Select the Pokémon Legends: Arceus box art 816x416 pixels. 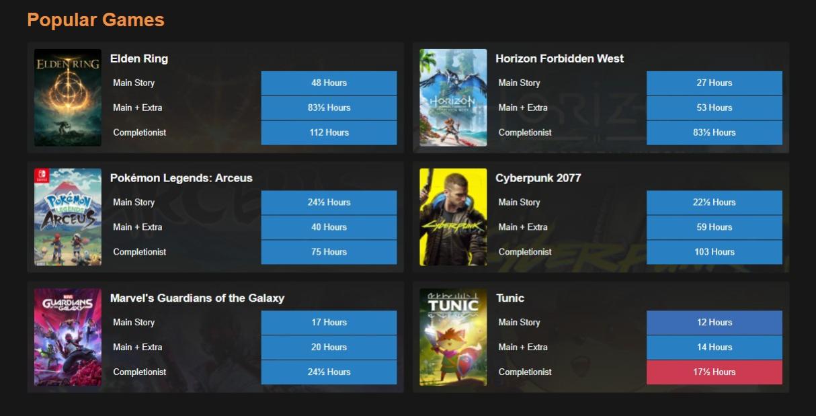click(x=67, y=217)
